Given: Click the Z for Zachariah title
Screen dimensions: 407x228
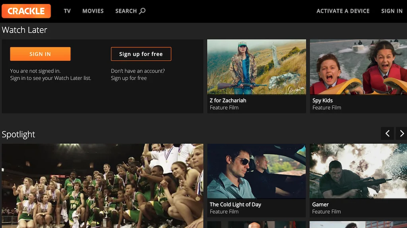Looking at the screenshot, I should (228, 100).
